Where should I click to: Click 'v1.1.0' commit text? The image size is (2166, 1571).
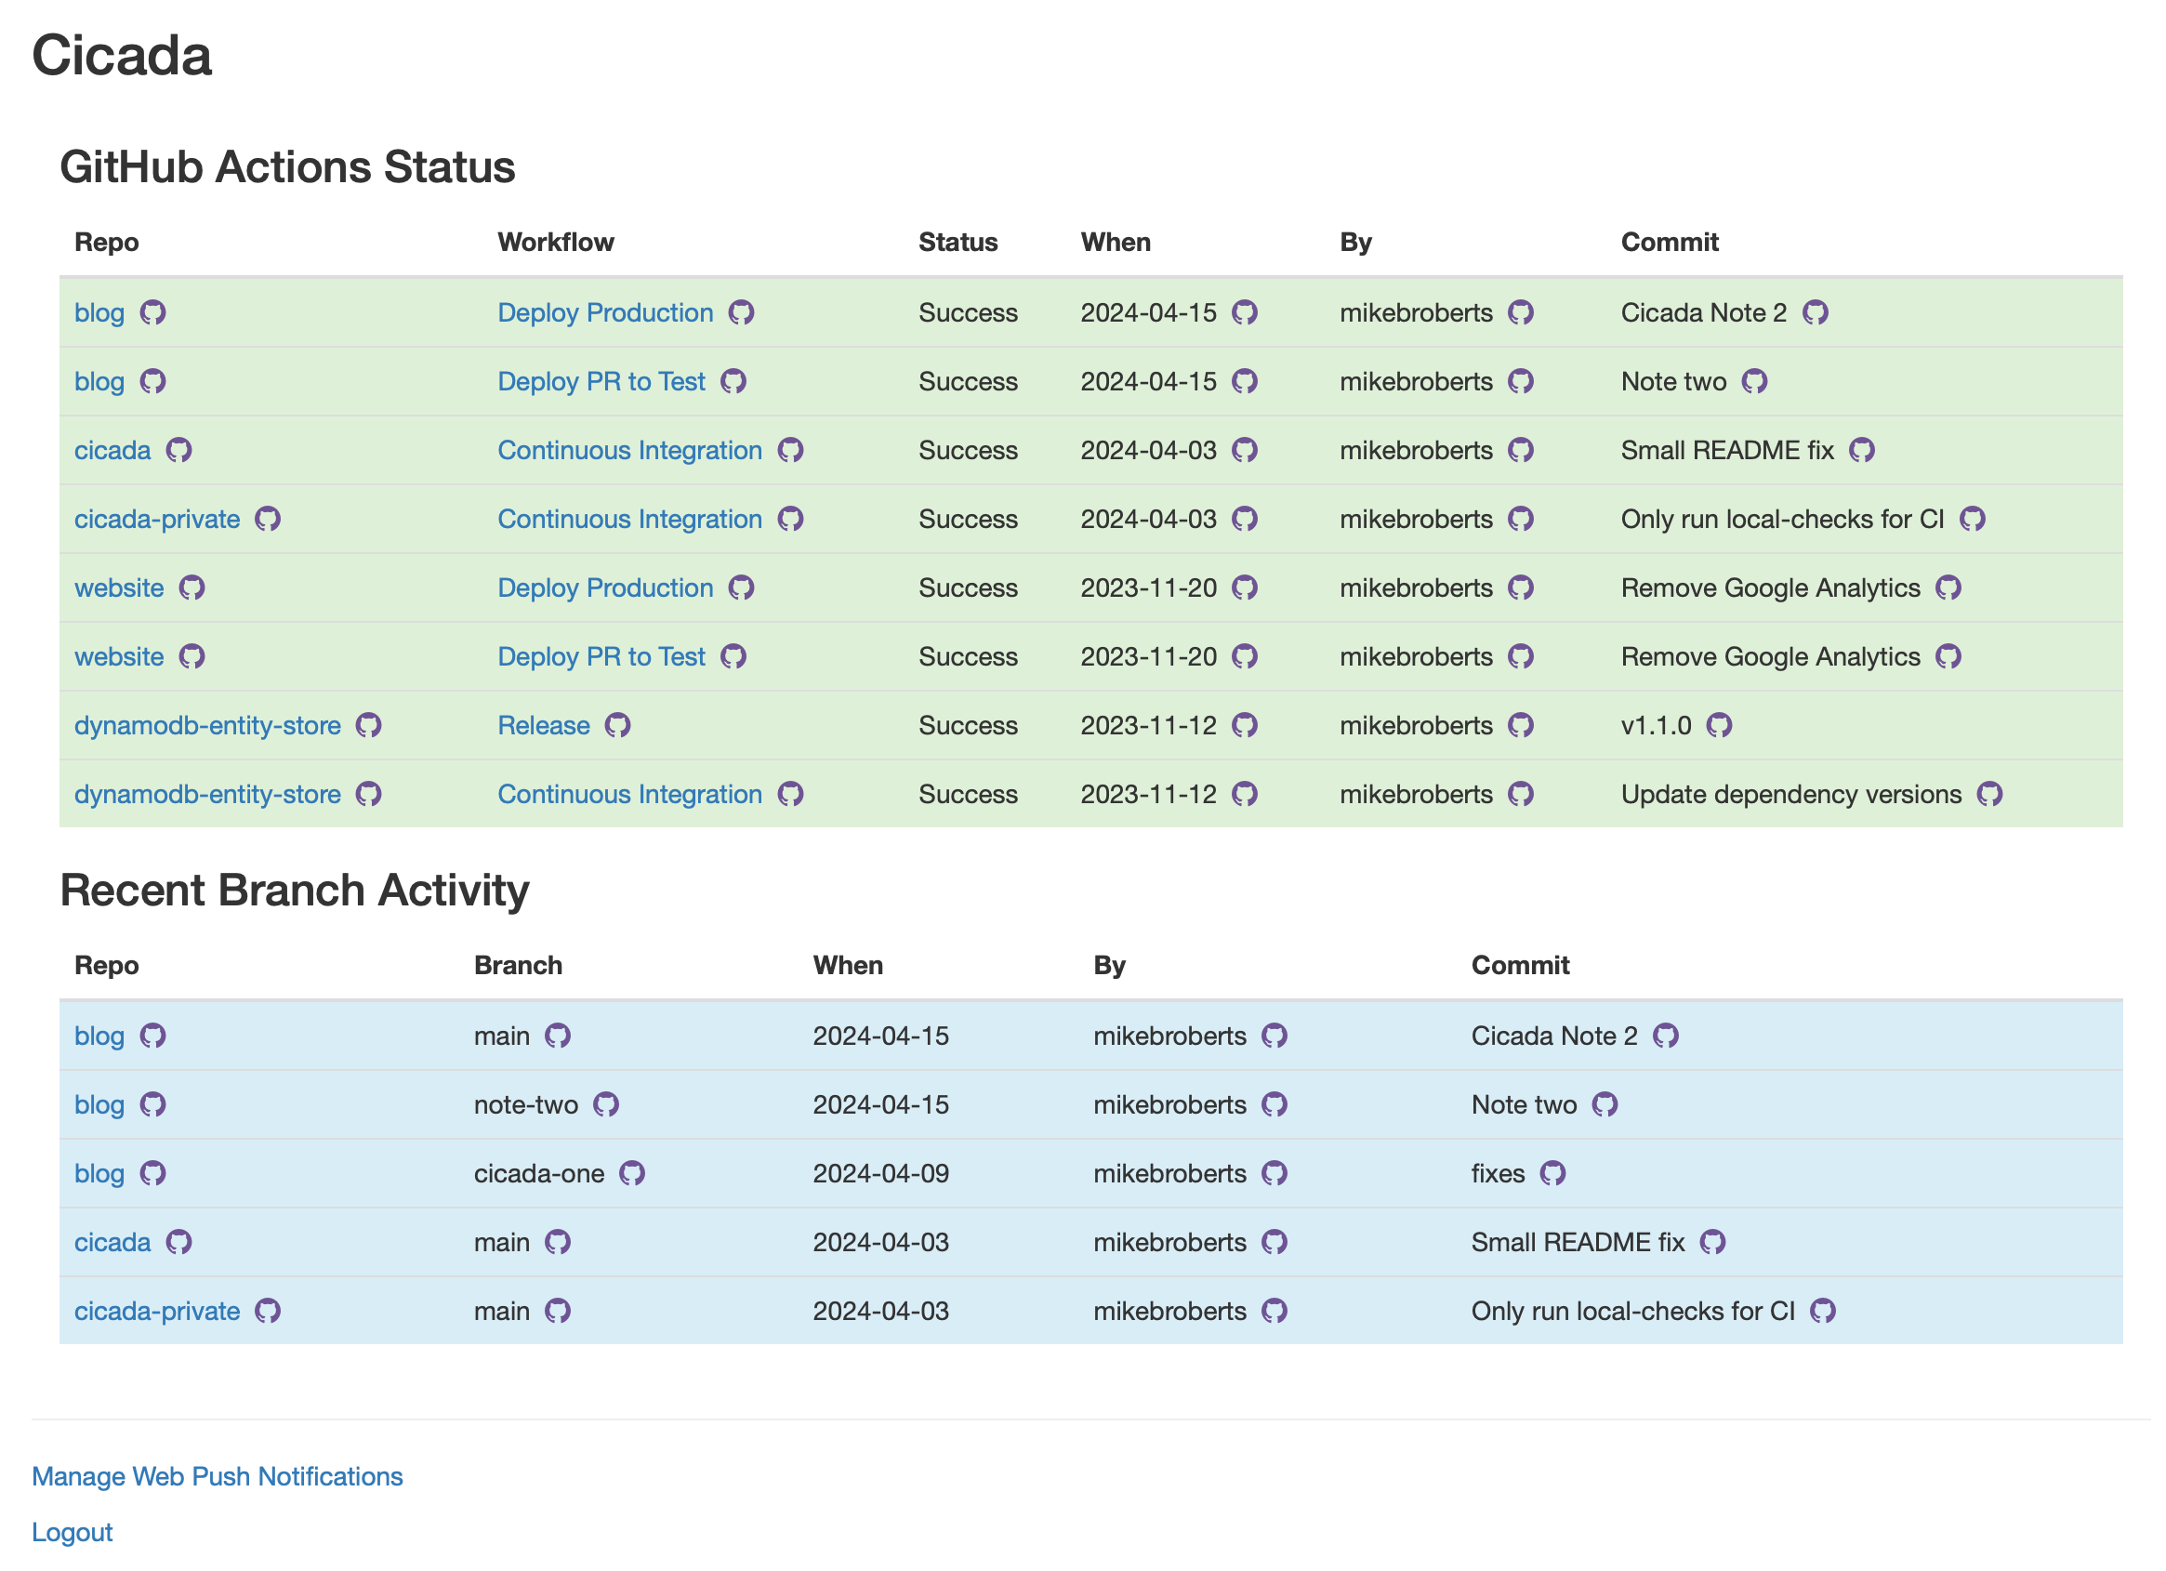[1656, 725]
